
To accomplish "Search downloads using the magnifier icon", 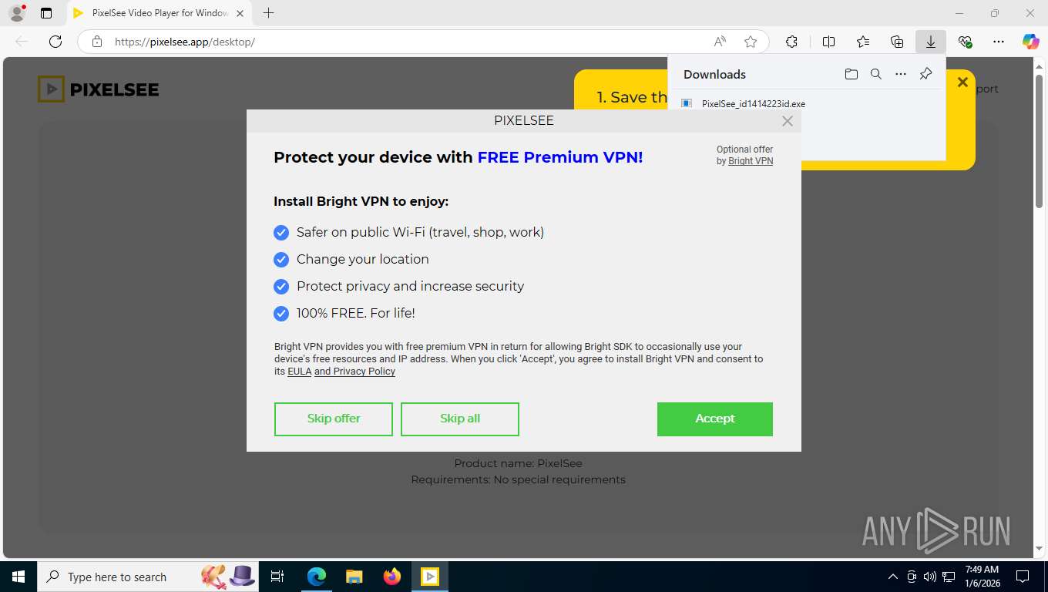I will pyautogui.click(x=876, y=74).
